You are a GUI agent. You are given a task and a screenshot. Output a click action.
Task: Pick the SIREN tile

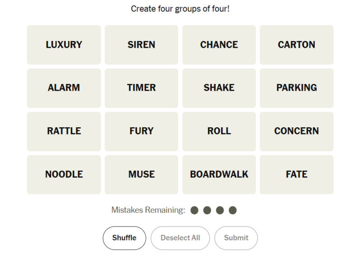[141, 45]
